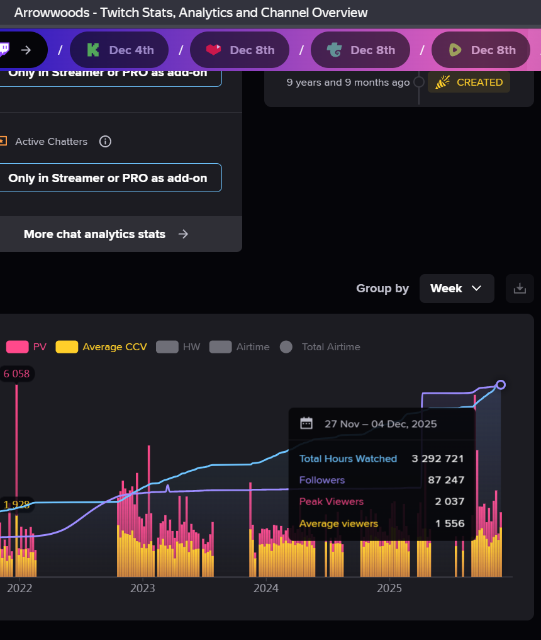
Task: Select the Kick Dec 4th tab
Action: click(x=119, y=50)
